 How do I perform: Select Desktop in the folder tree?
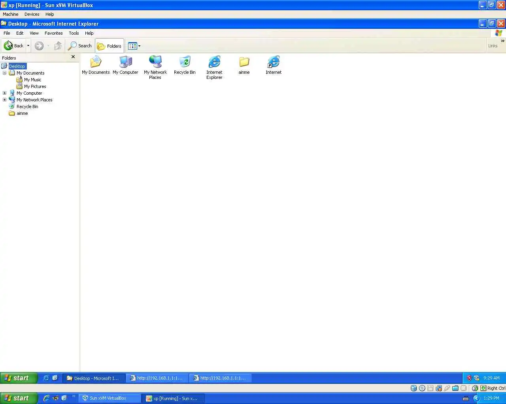pyautogui.click(x=17, y=66)
